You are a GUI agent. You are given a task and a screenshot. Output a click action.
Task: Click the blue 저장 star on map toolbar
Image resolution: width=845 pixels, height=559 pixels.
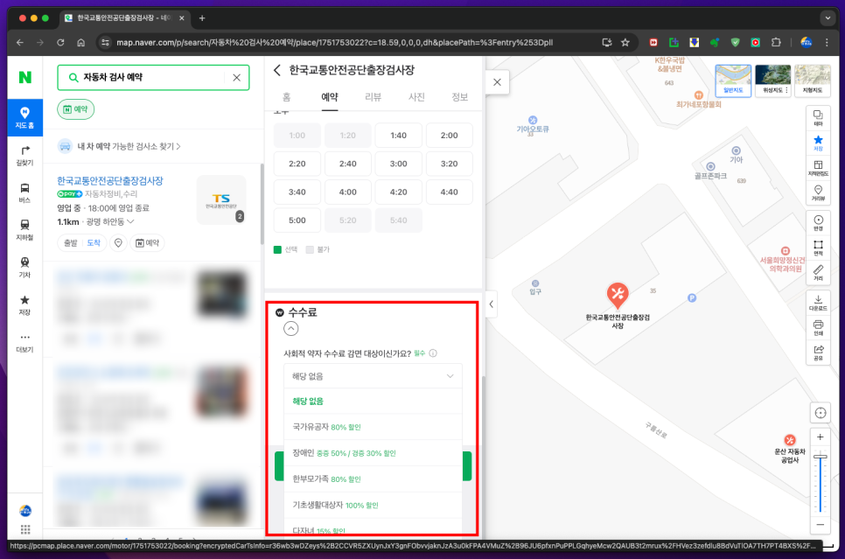click(x=818, y=143)
